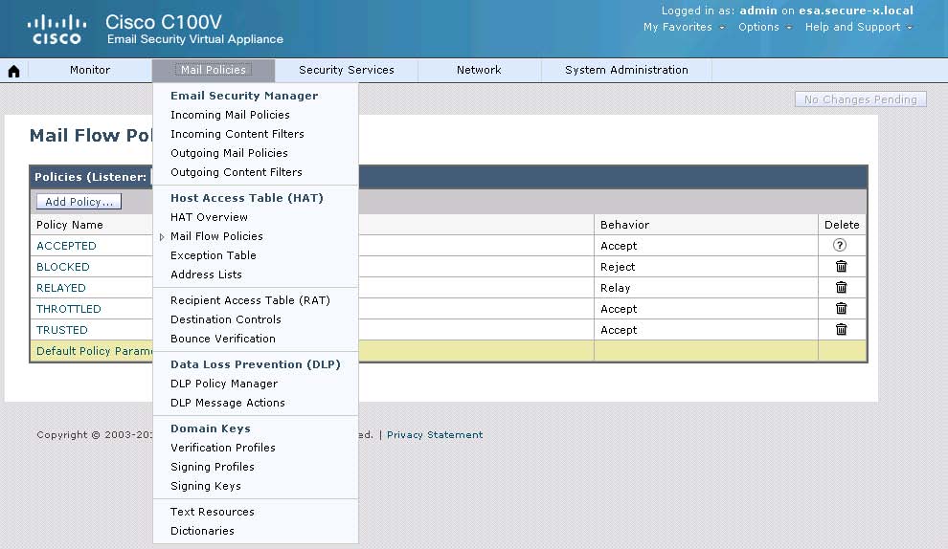Open the ACCEPTED policy link

66,246
